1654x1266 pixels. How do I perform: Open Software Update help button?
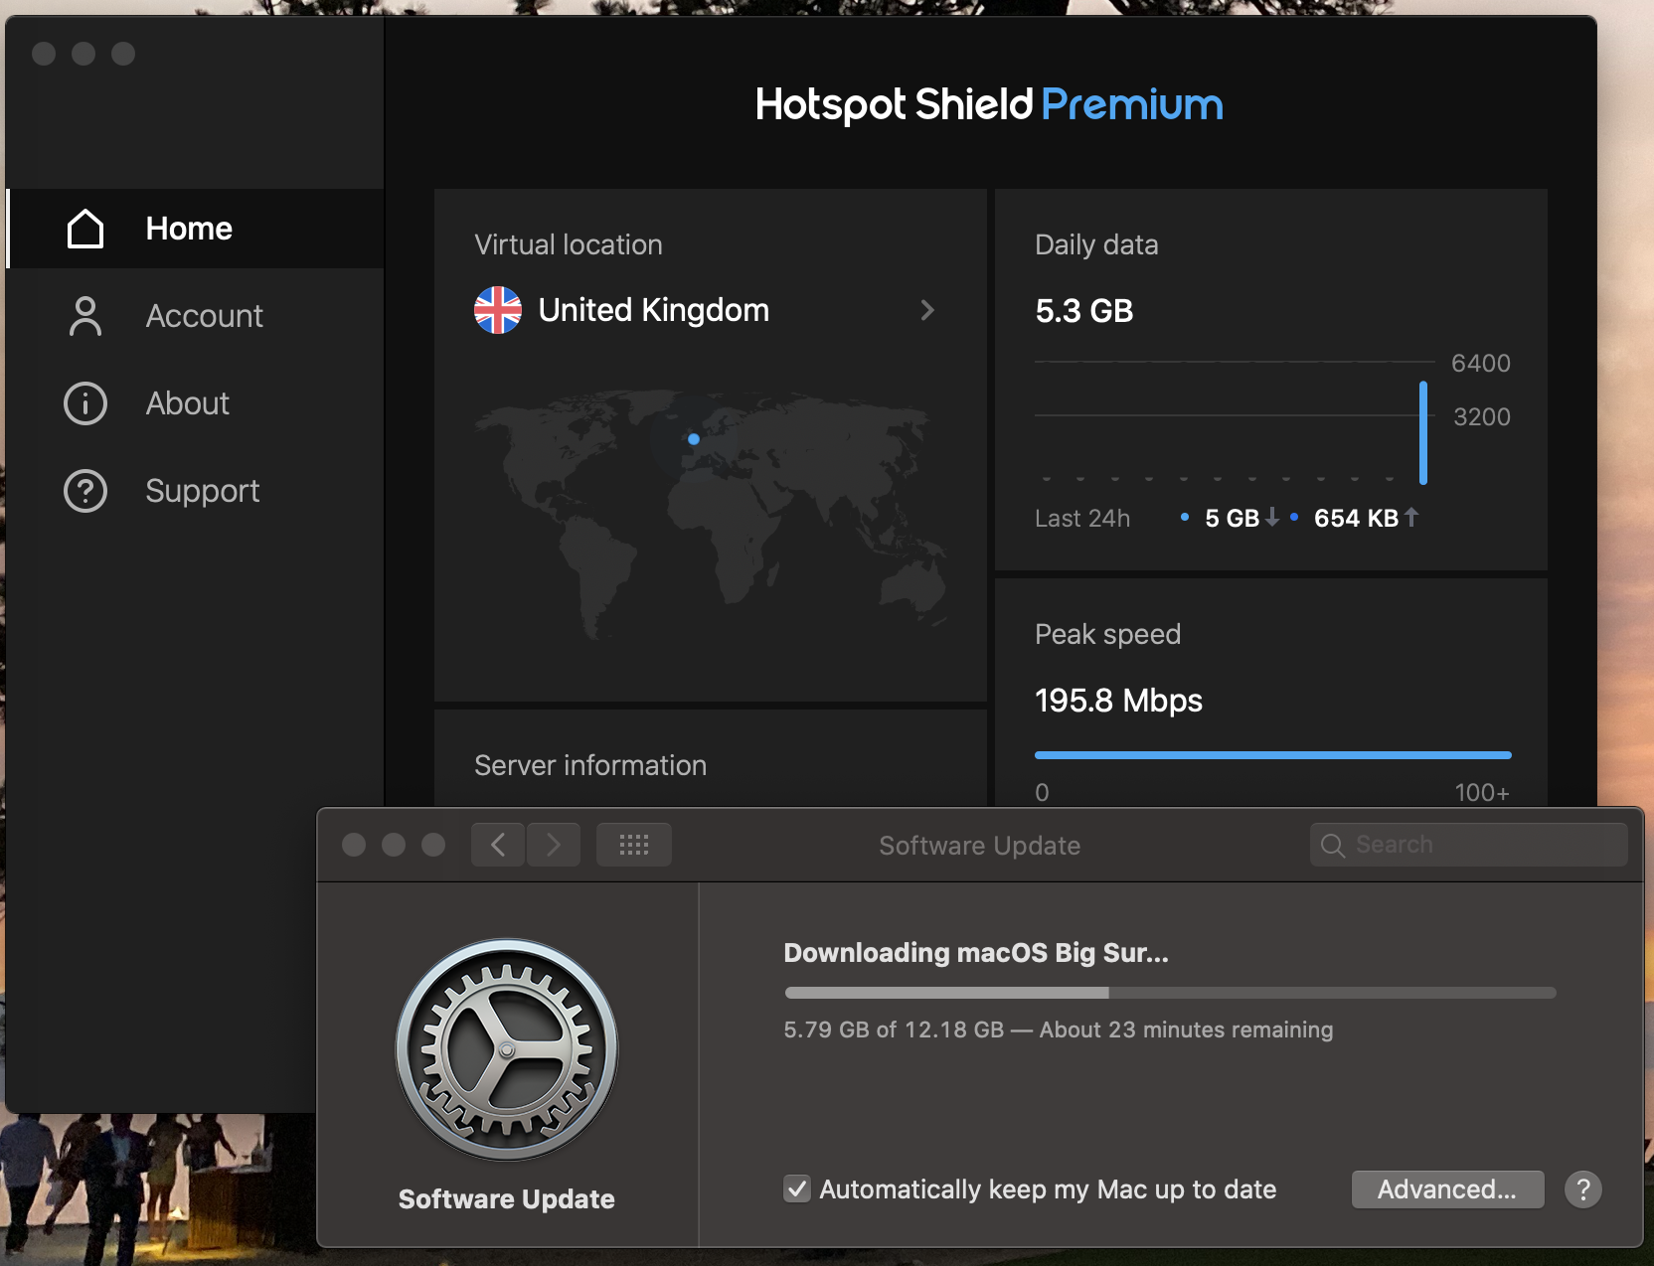1583,1189
